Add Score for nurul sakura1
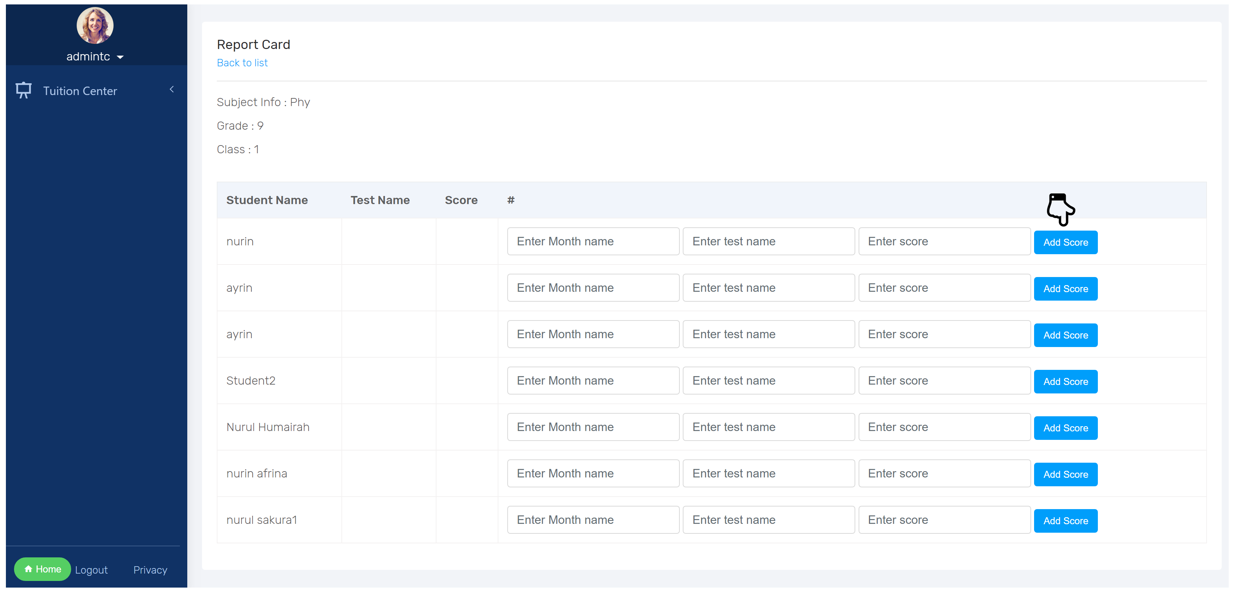The image size is (1235, 592). tap(1065, 521)
